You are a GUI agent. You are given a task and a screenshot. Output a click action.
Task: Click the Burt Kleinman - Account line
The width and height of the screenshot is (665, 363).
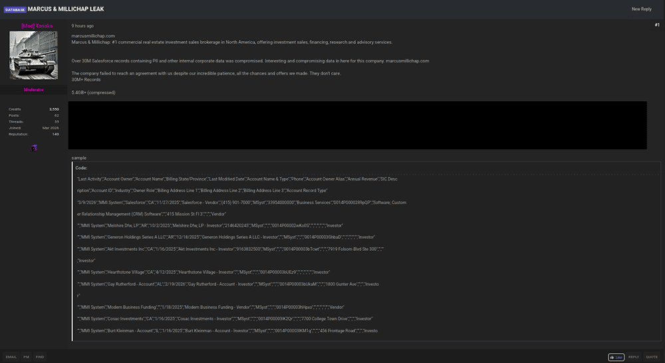tap(227, 331)
